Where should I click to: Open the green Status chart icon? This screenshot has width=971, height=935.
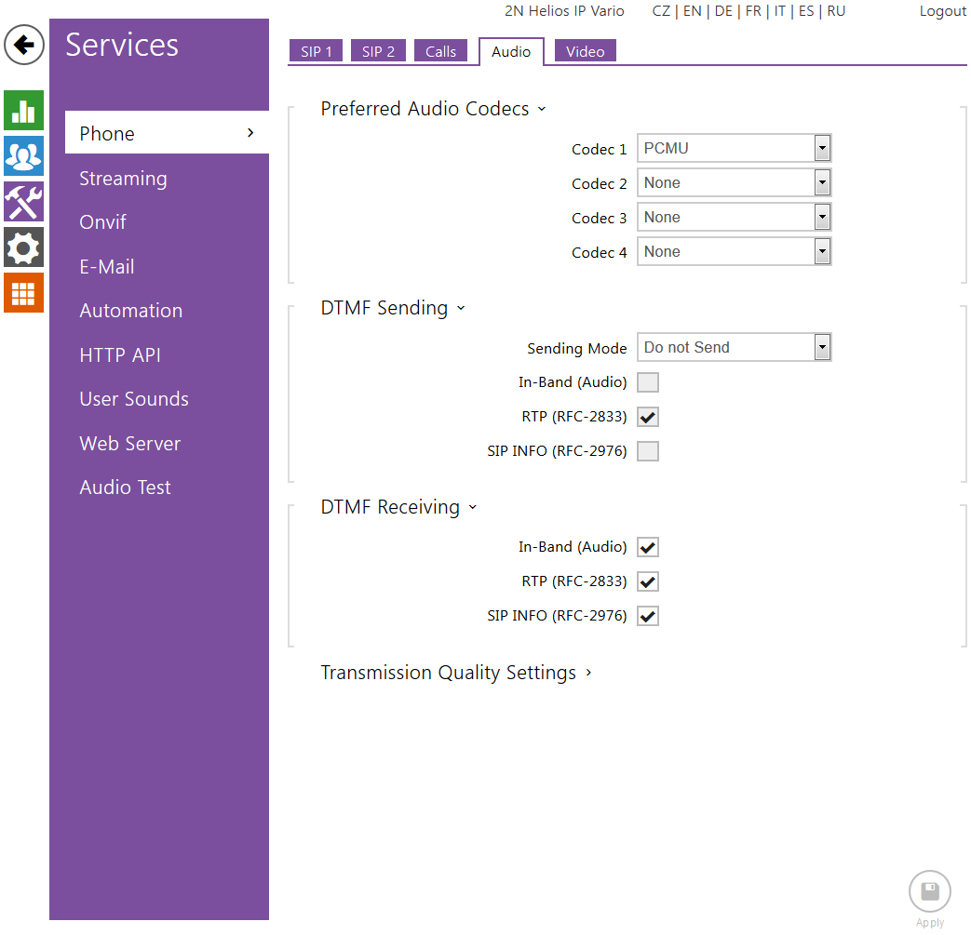click(23, 111)
